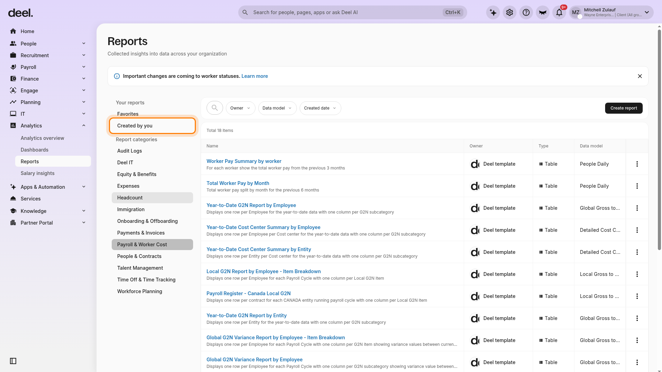Expand the People menu chevron
Viewport: 662px width, 372px height.
[84, 43]
